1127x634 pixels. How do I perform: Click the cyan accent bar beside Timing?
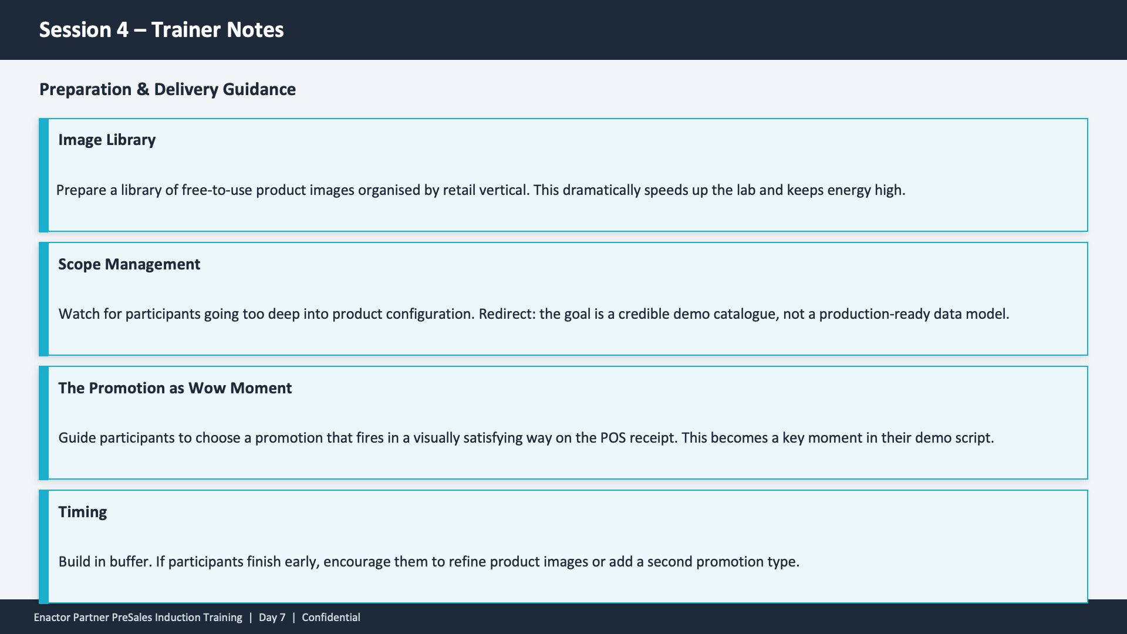coord(43,547)
